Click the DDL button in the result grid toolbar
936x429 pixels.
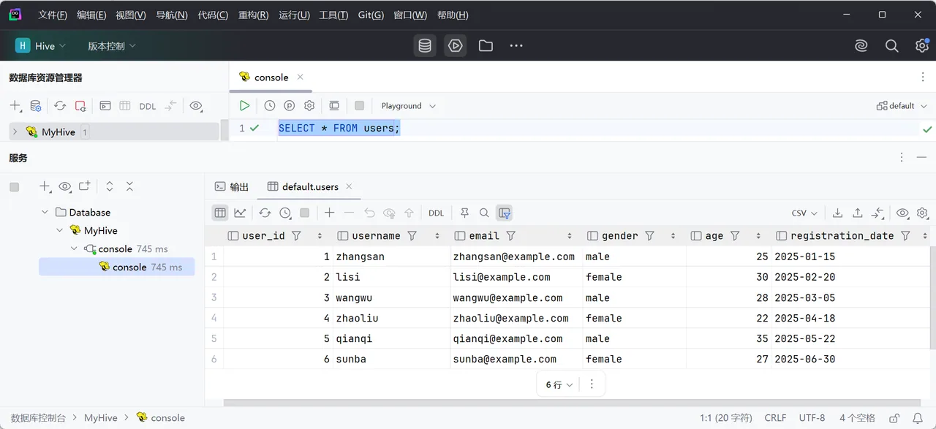[x=437, y=213]
